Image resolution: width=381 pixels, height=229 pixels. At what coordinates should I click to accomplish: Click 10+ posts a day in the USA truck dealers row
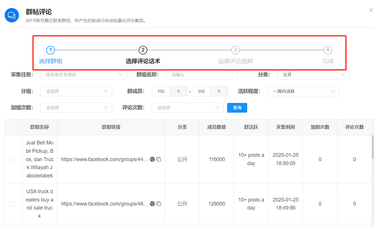tap(251, 204)
